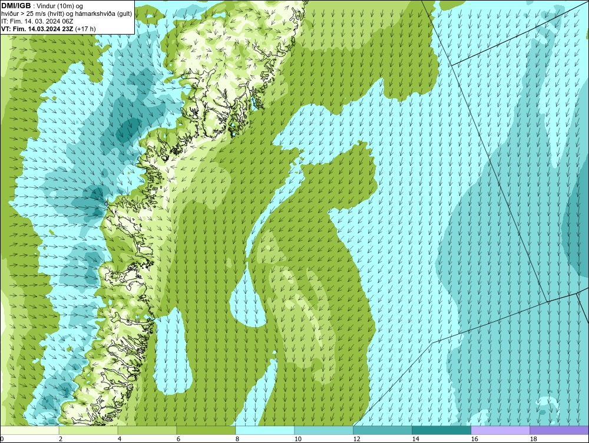Click the 12–14 m/s teal legend swatch
The height and width of the screenshot is (443, 589).
pyautogui.click(x=382, y=430)
